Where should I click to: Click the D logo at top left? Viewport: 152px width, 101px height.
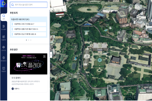point(4,4)
